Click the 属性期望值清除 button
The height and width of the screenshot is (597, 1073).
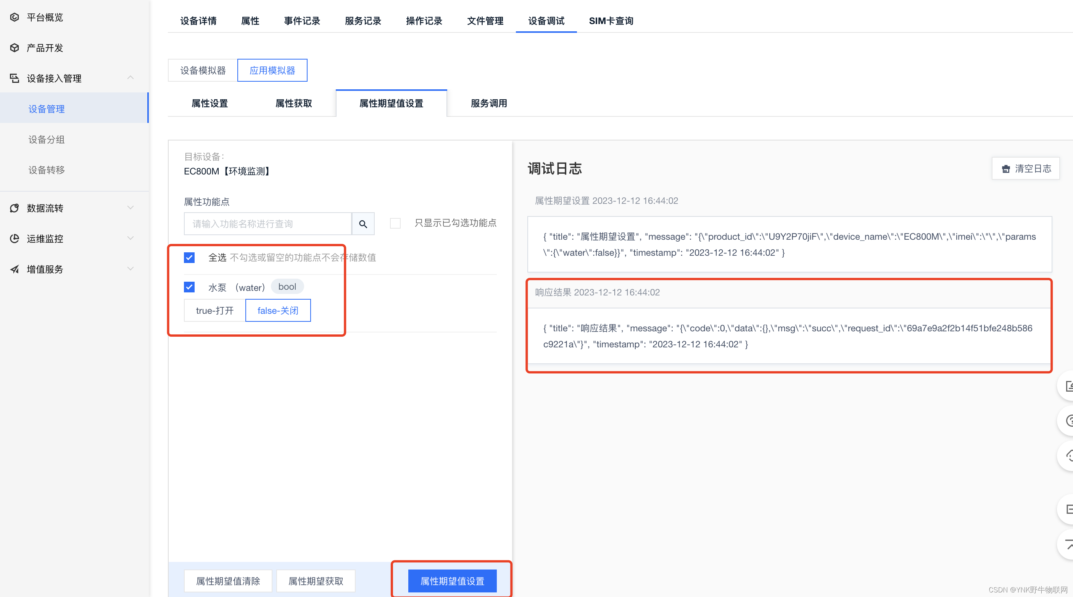(x=228, y=581)
